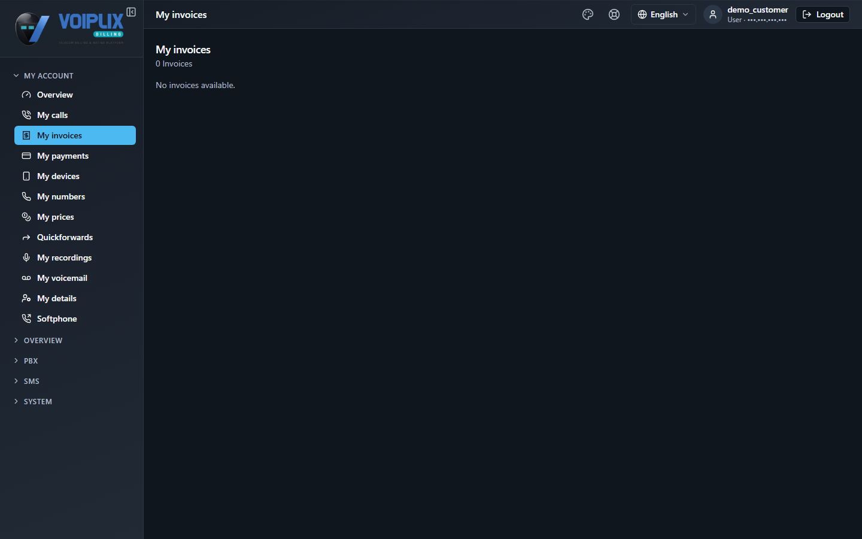Select the "No invoices available." text

coord(195,85)
